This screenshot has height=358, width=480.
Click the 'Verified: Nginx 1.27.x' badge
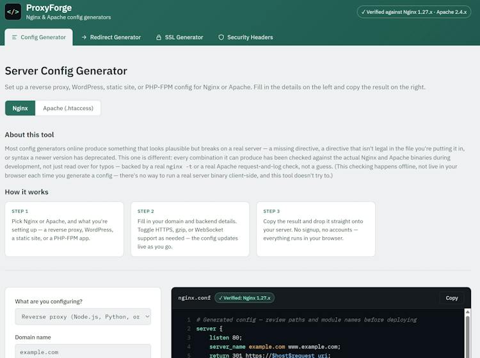click(244, 298)
